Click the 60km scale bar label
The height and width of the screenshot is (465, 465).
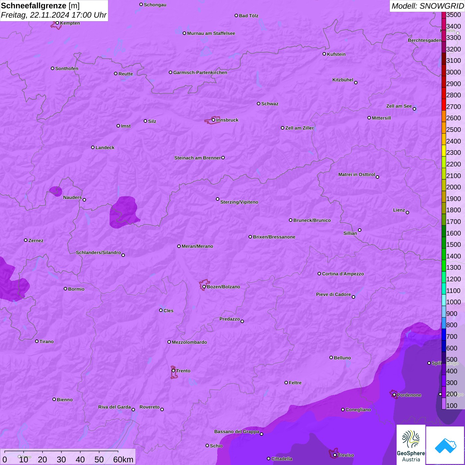tap(123, 459)
